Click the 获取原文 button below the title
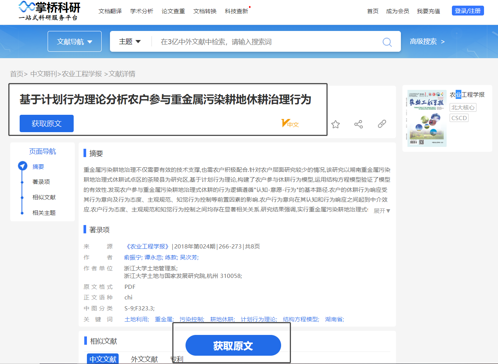 pyautogui.click(x=46, y=123)
